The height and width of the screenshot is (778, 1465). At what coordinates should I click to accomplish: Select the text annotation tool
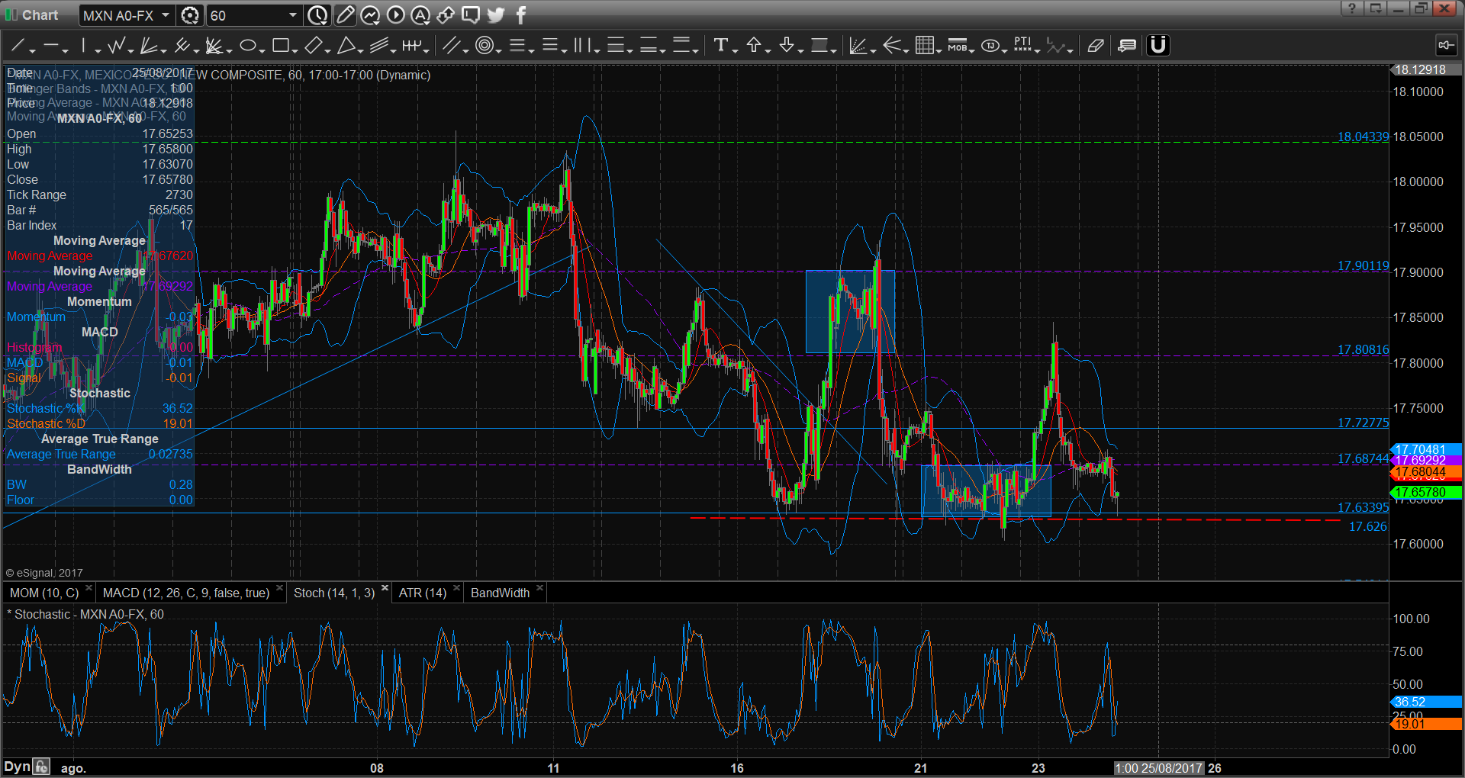(720, 45)
